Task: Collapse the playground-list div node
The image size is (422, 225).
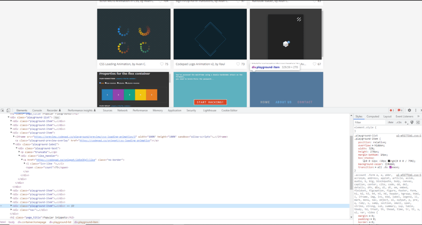Action: tap(9, 117)
